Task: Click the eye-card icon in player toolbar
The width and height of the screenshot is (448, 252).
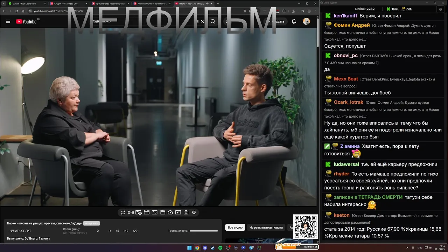Action: tap(139, 212)
